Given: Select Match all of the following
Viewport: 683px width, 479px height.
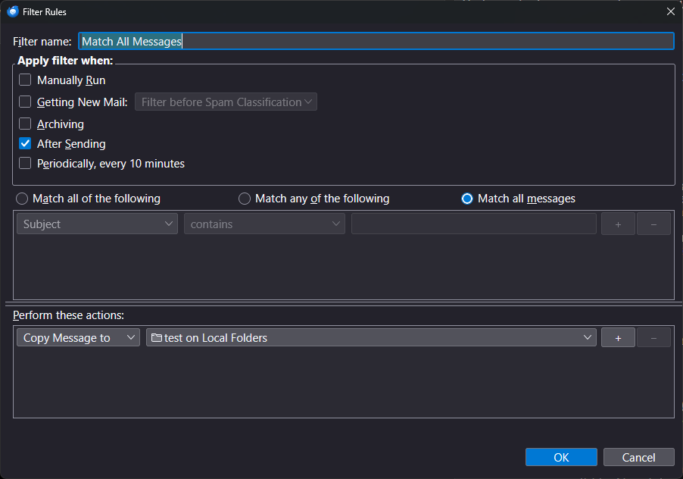Looking at the screenshot, I should (x=23, y=199).
